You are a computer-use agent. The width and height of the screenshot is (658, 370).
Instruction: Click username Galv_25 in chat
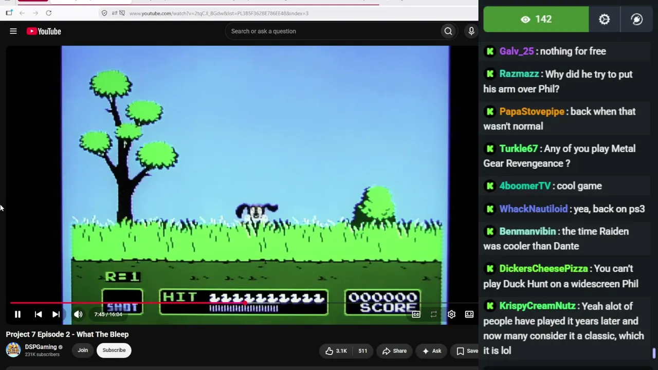tap(517, 51)
